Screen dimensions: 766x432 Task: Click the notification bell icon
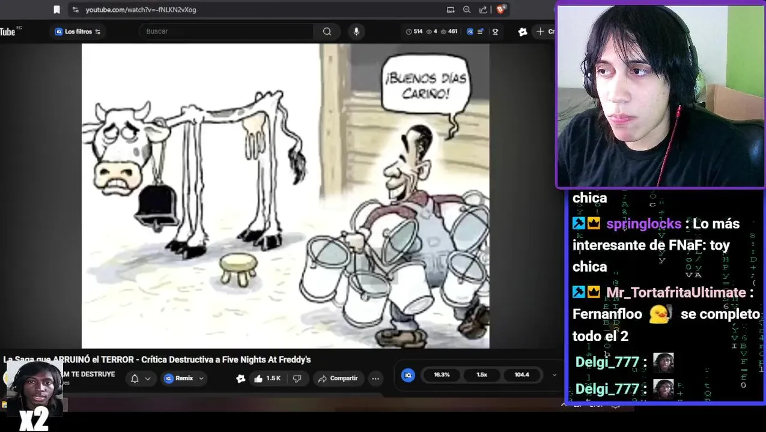pyautogui.click(x=135, y=378)
